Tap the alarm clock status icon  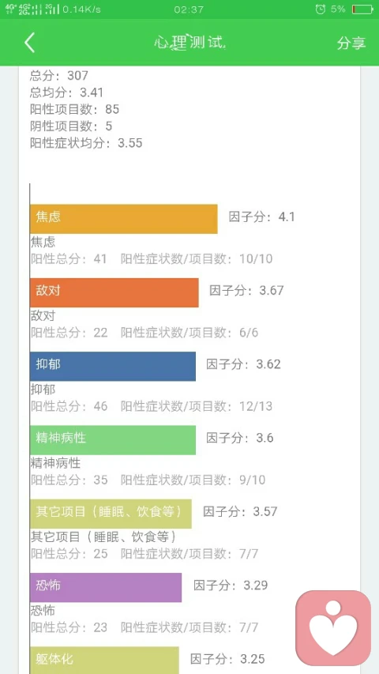coord(320,9)
